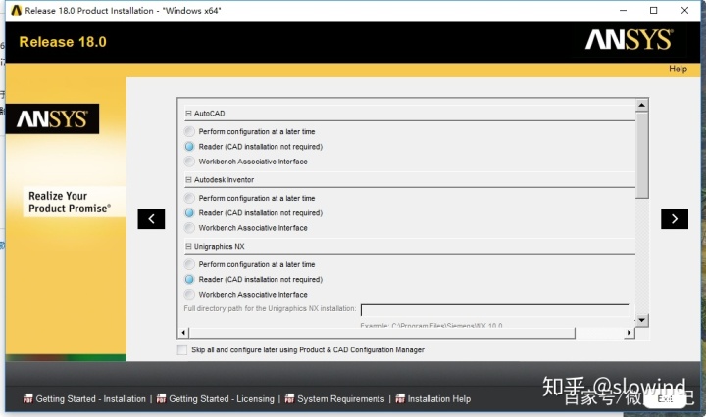Close the installer window
Screen dimensions: 706x417
pos(684,11)
